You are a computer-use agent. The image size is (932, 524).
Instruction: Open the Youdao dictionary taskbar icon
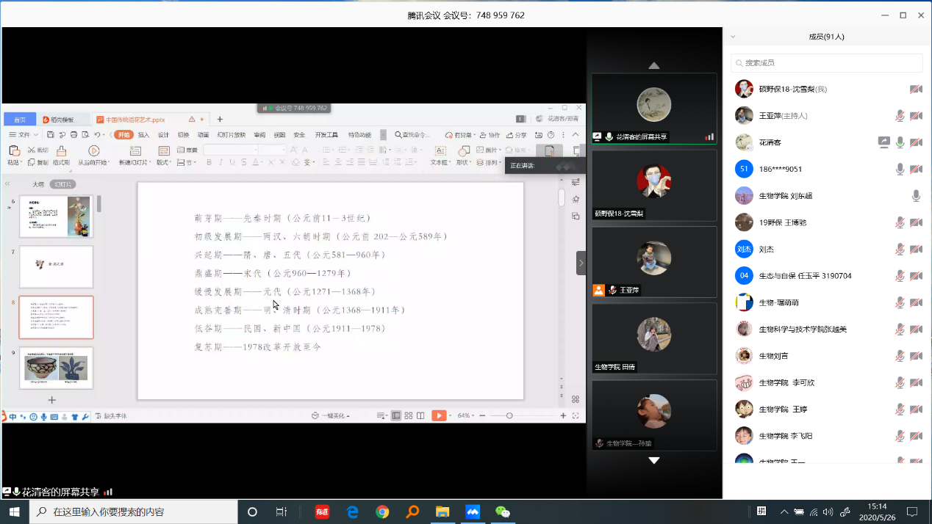tap(322, 512)
